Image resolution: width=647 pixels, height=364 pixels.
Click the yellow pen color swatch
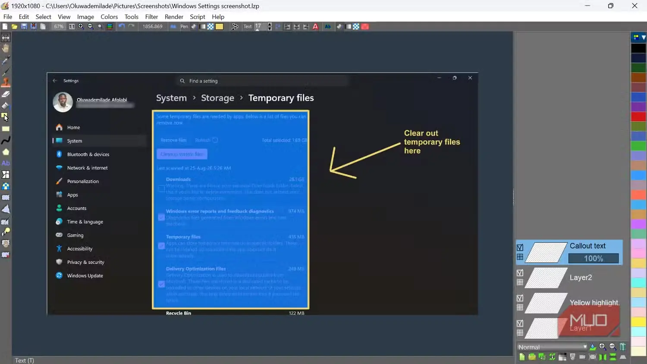[220, 27]
